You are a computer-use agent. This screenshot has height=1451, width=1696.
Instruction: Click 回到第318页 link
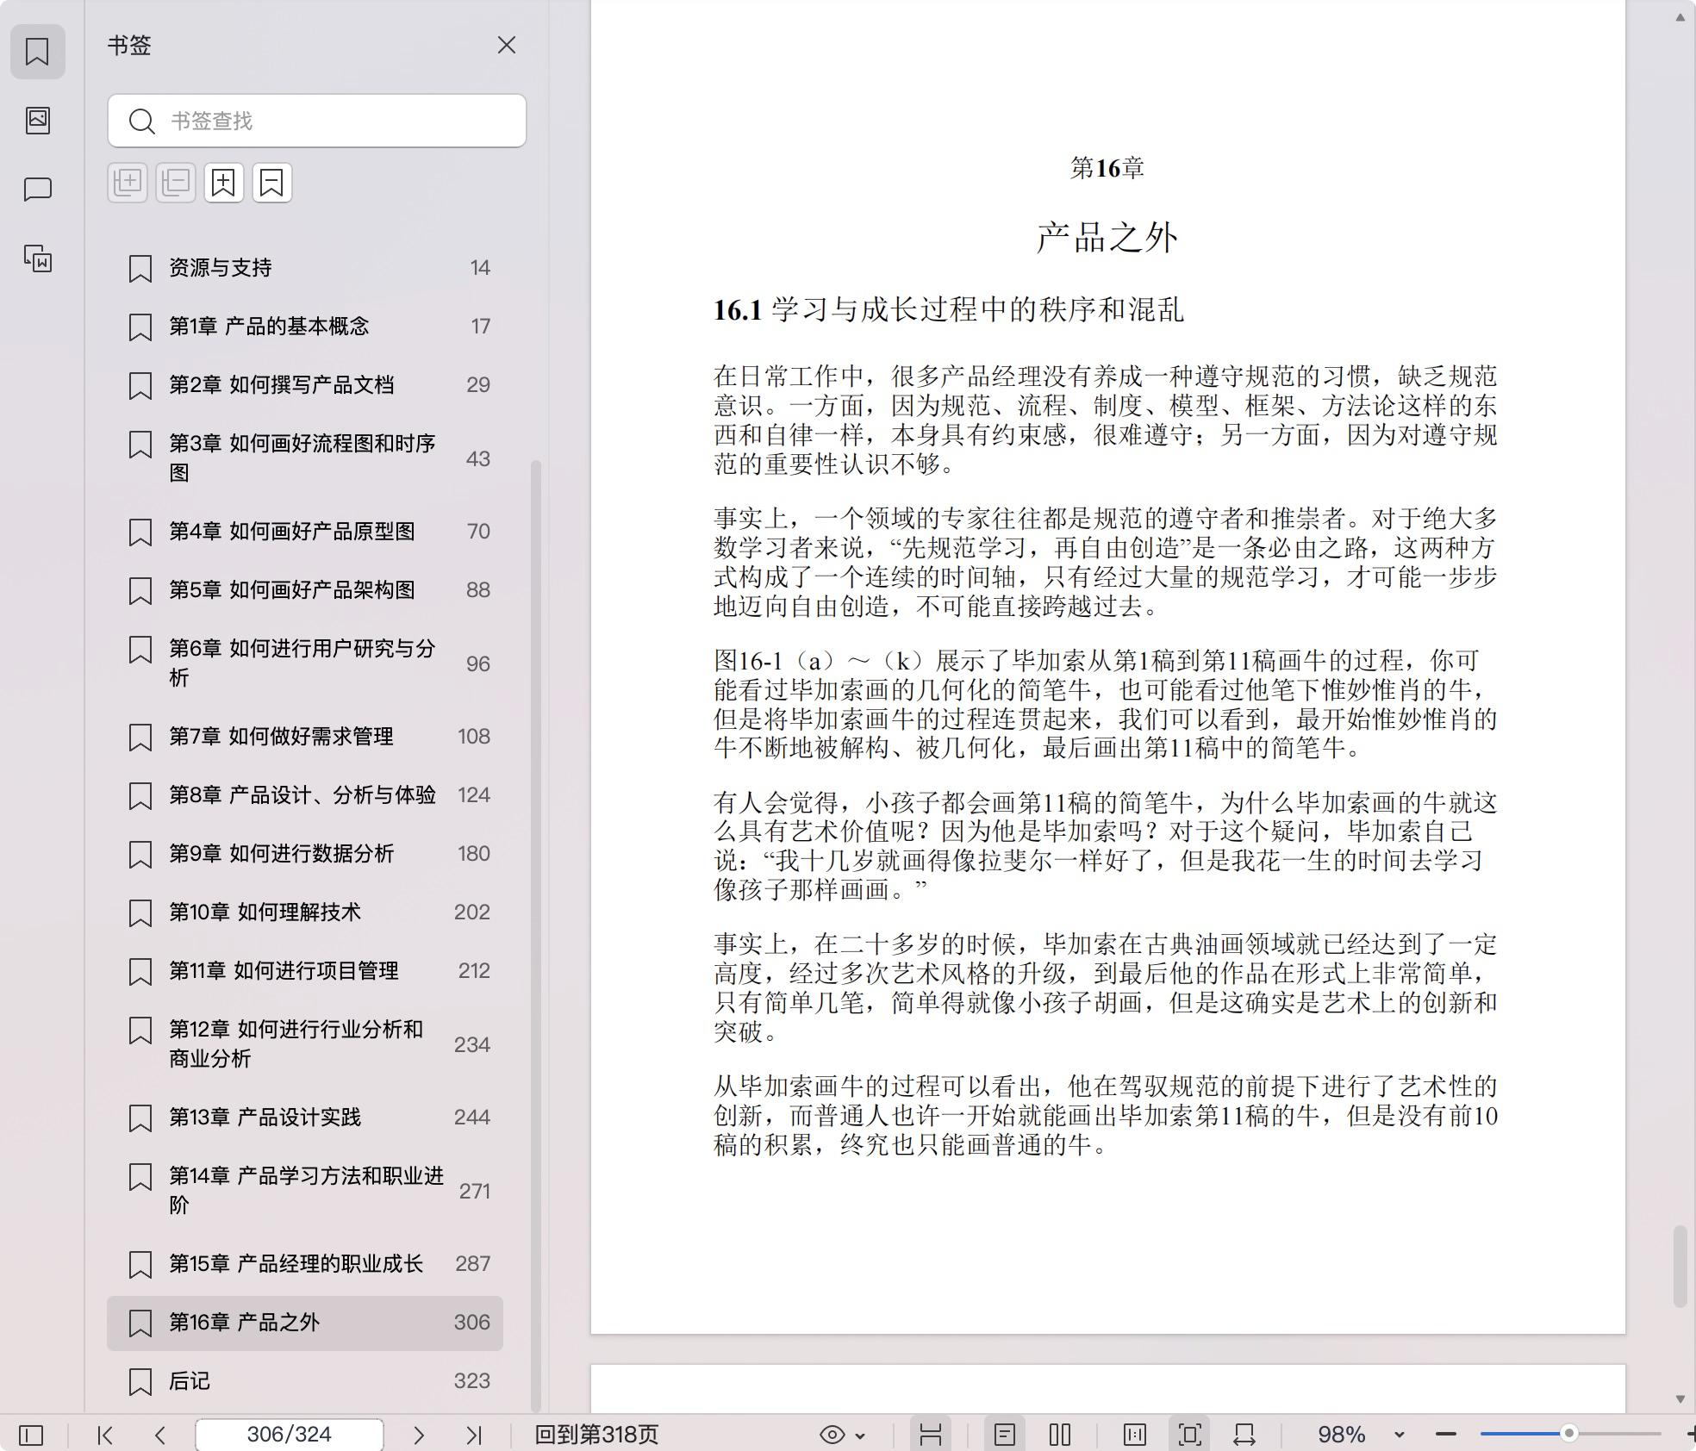click(596, 1435)
